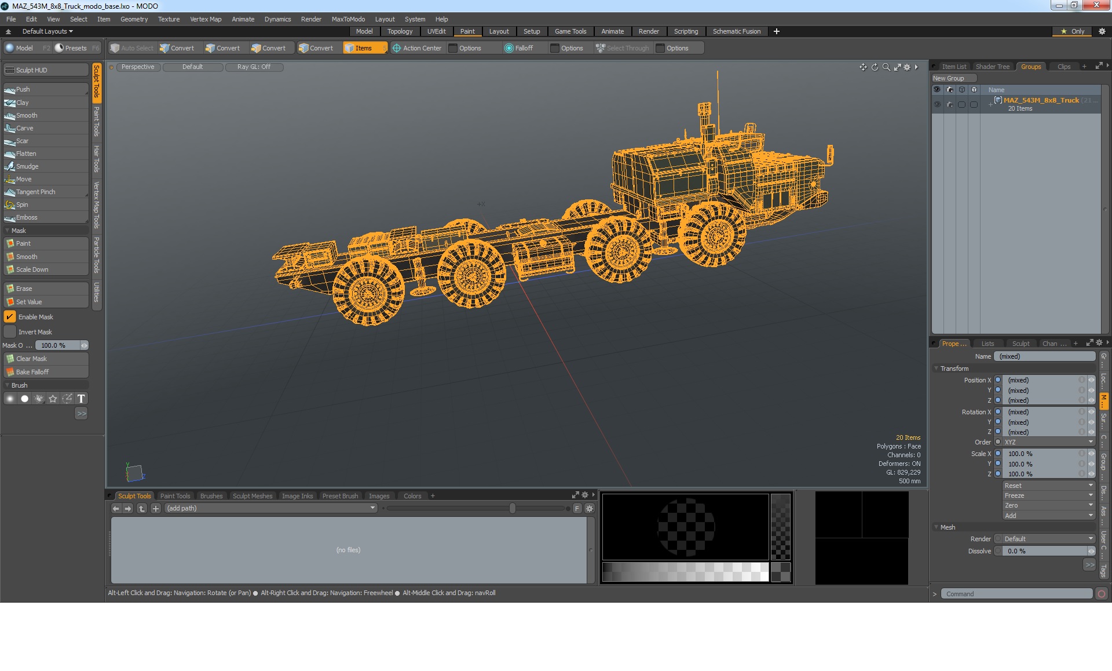Toggle Position X channel dot

(998, 380)
